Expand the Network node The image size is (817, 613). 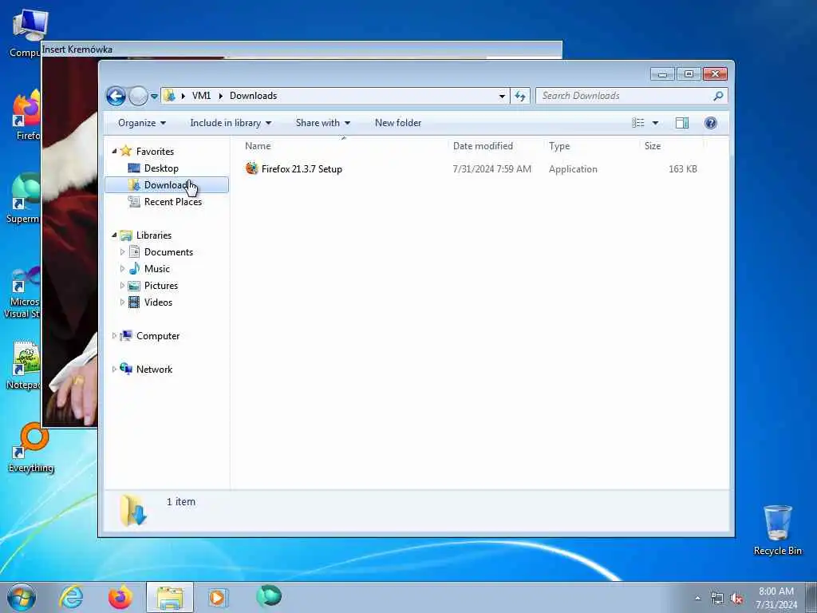tap(114, 370)
